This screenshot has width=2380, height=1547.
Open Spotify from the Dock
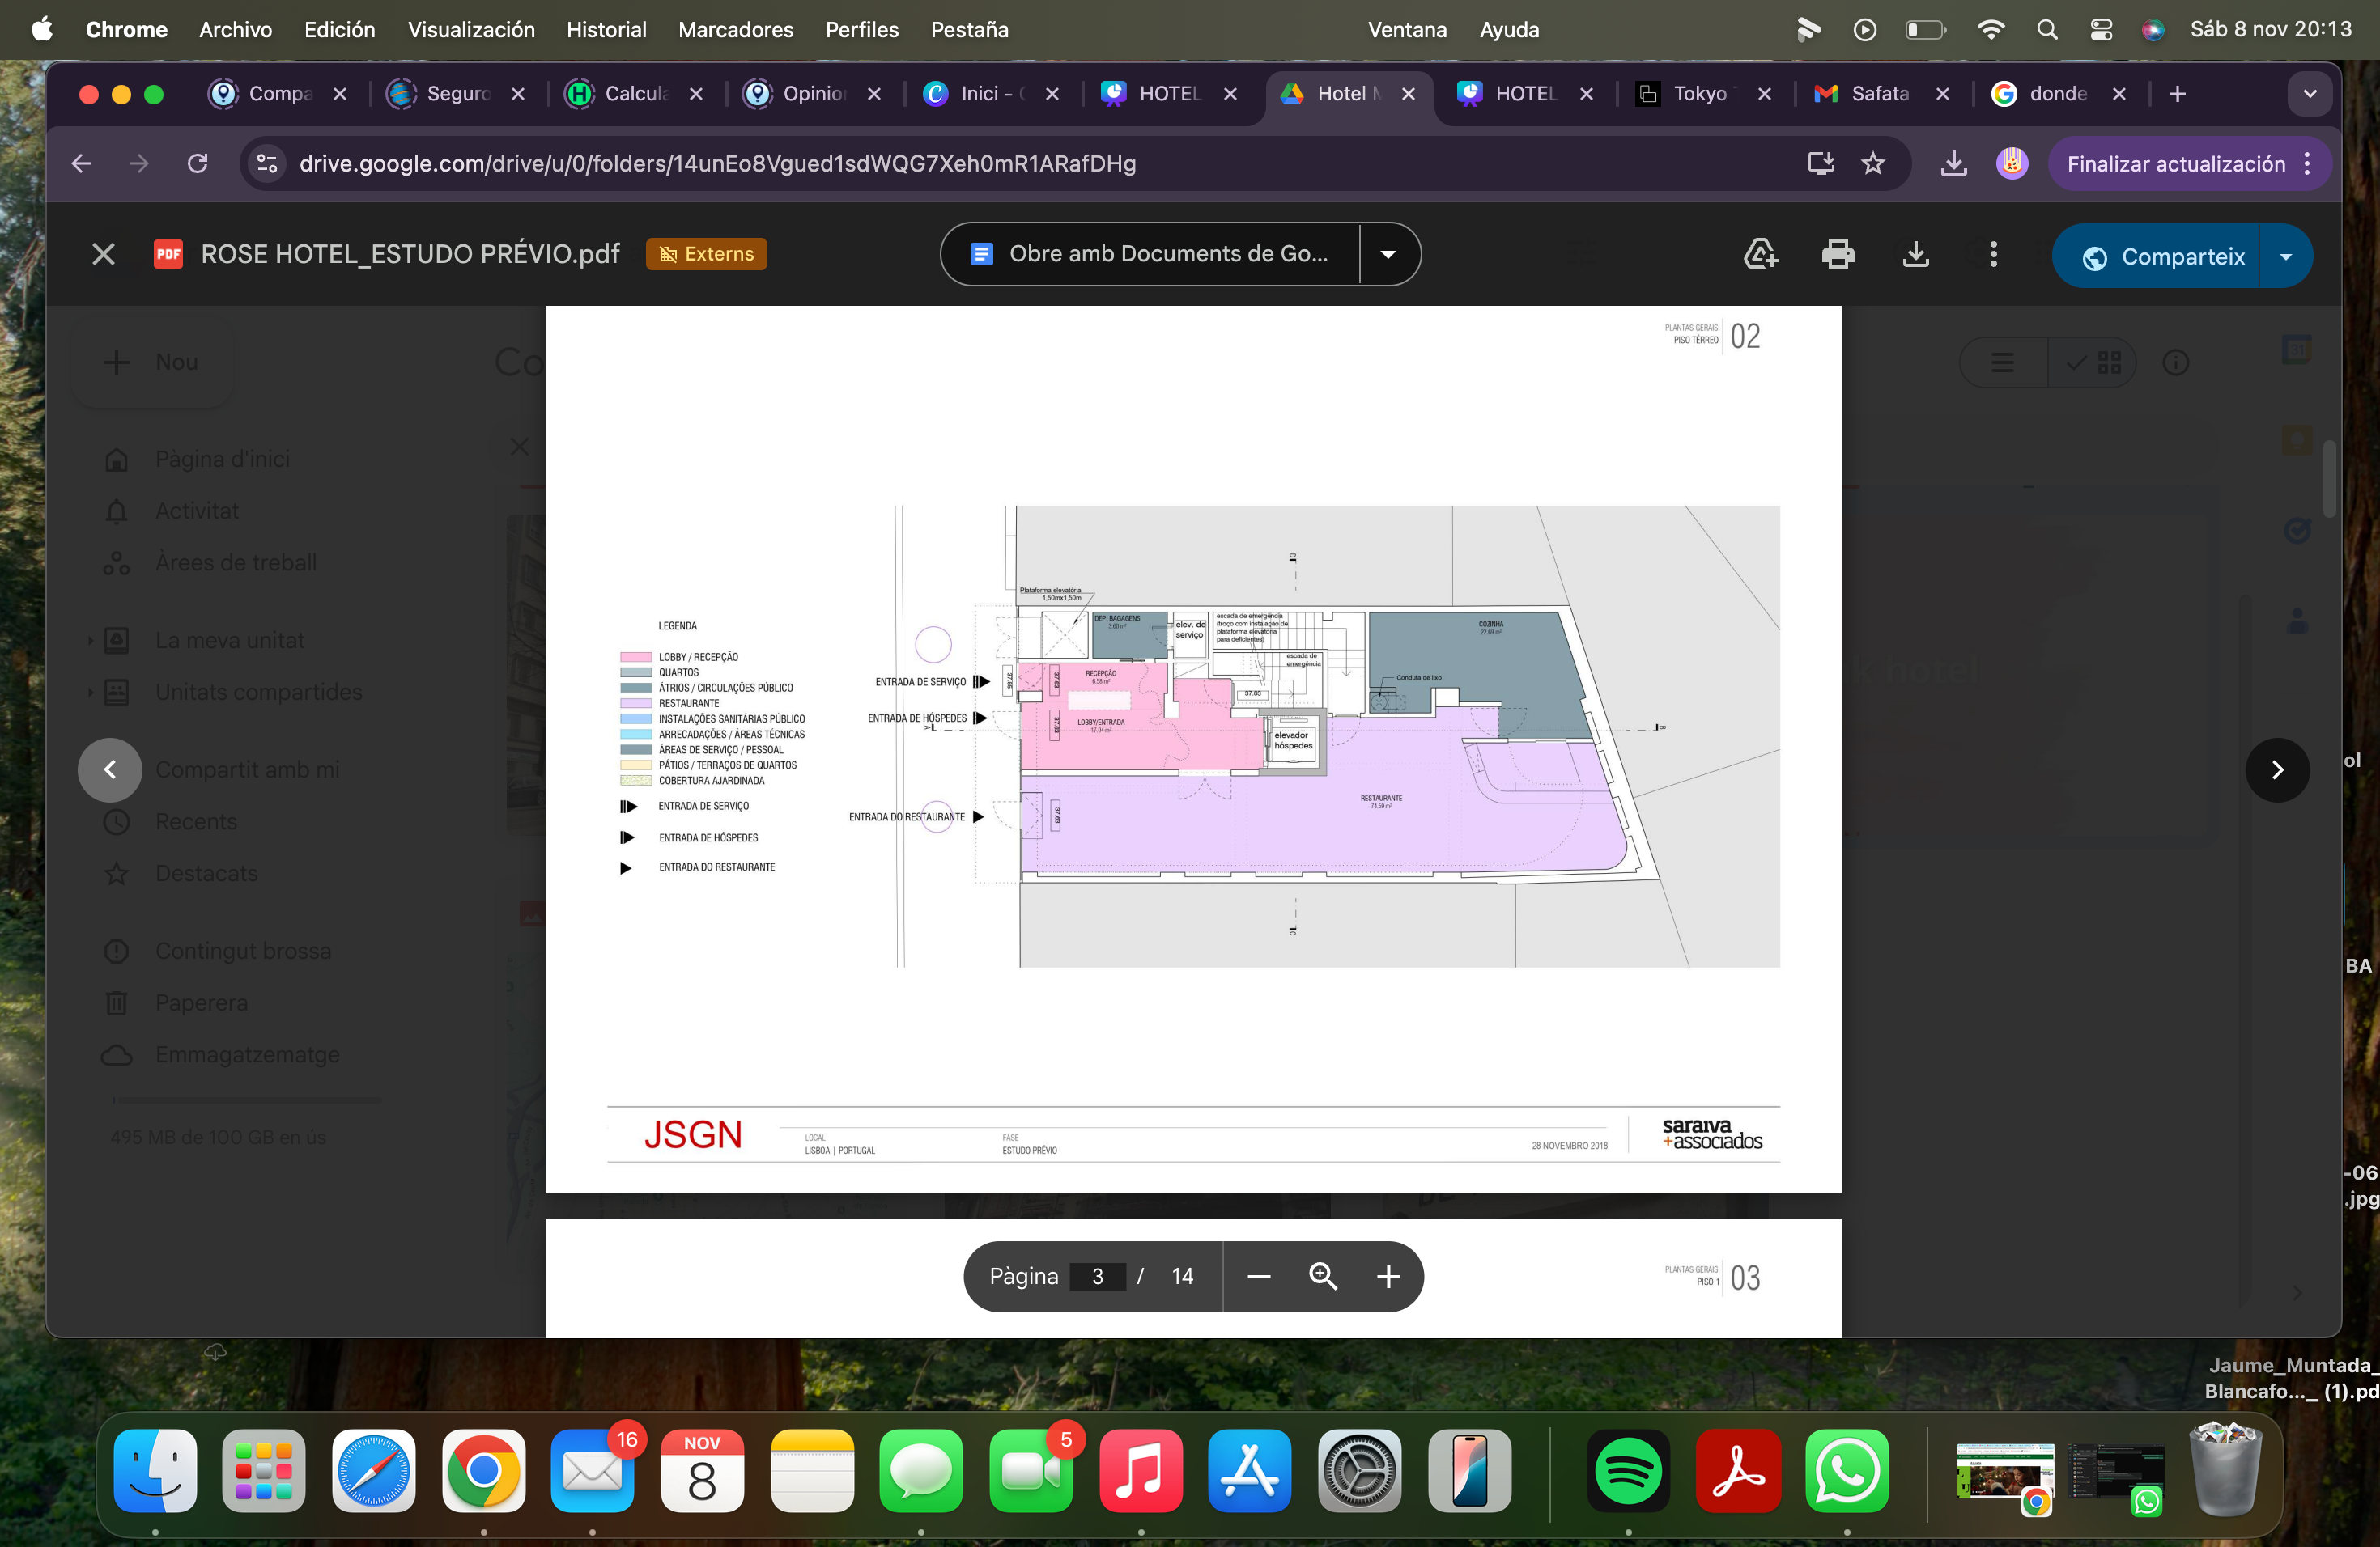pos(1628,1471)
